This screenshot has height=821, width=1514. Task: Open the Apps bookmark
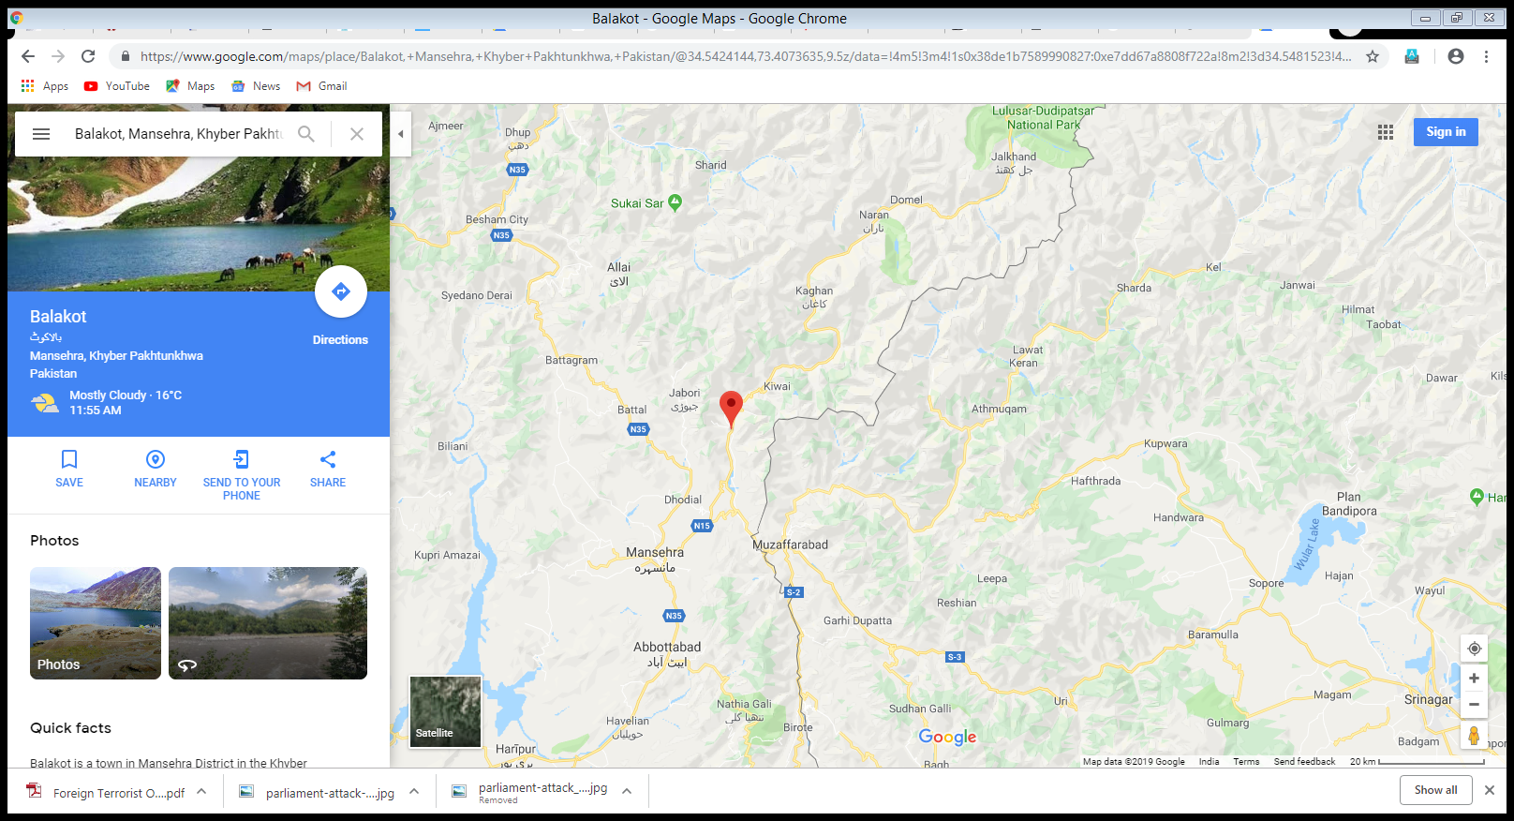click(x=44, y=86)
